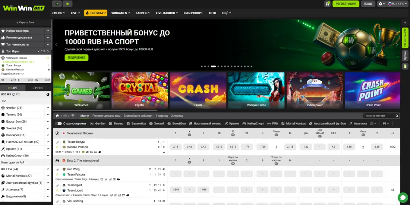Image resolution: width=410 pixels, height=205 pixels.
Task: Open RU / 13:10 language dropdown
Action: pos(398,4)
